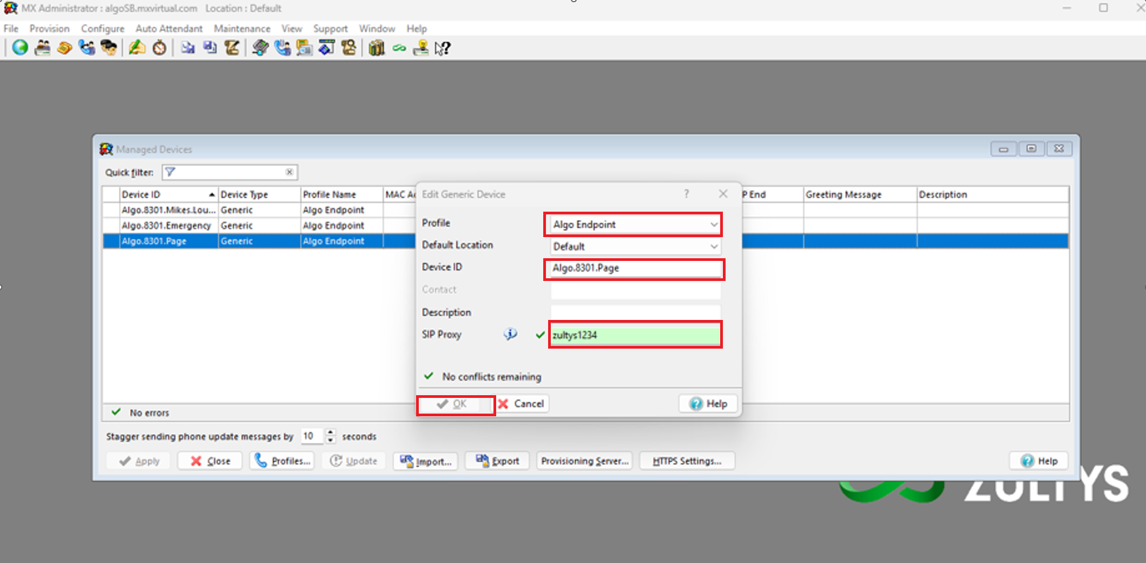This screenshot has height=563, width=1146.
Task: Click the two-users-on-device toolbar icon
Action: point(42,48)
